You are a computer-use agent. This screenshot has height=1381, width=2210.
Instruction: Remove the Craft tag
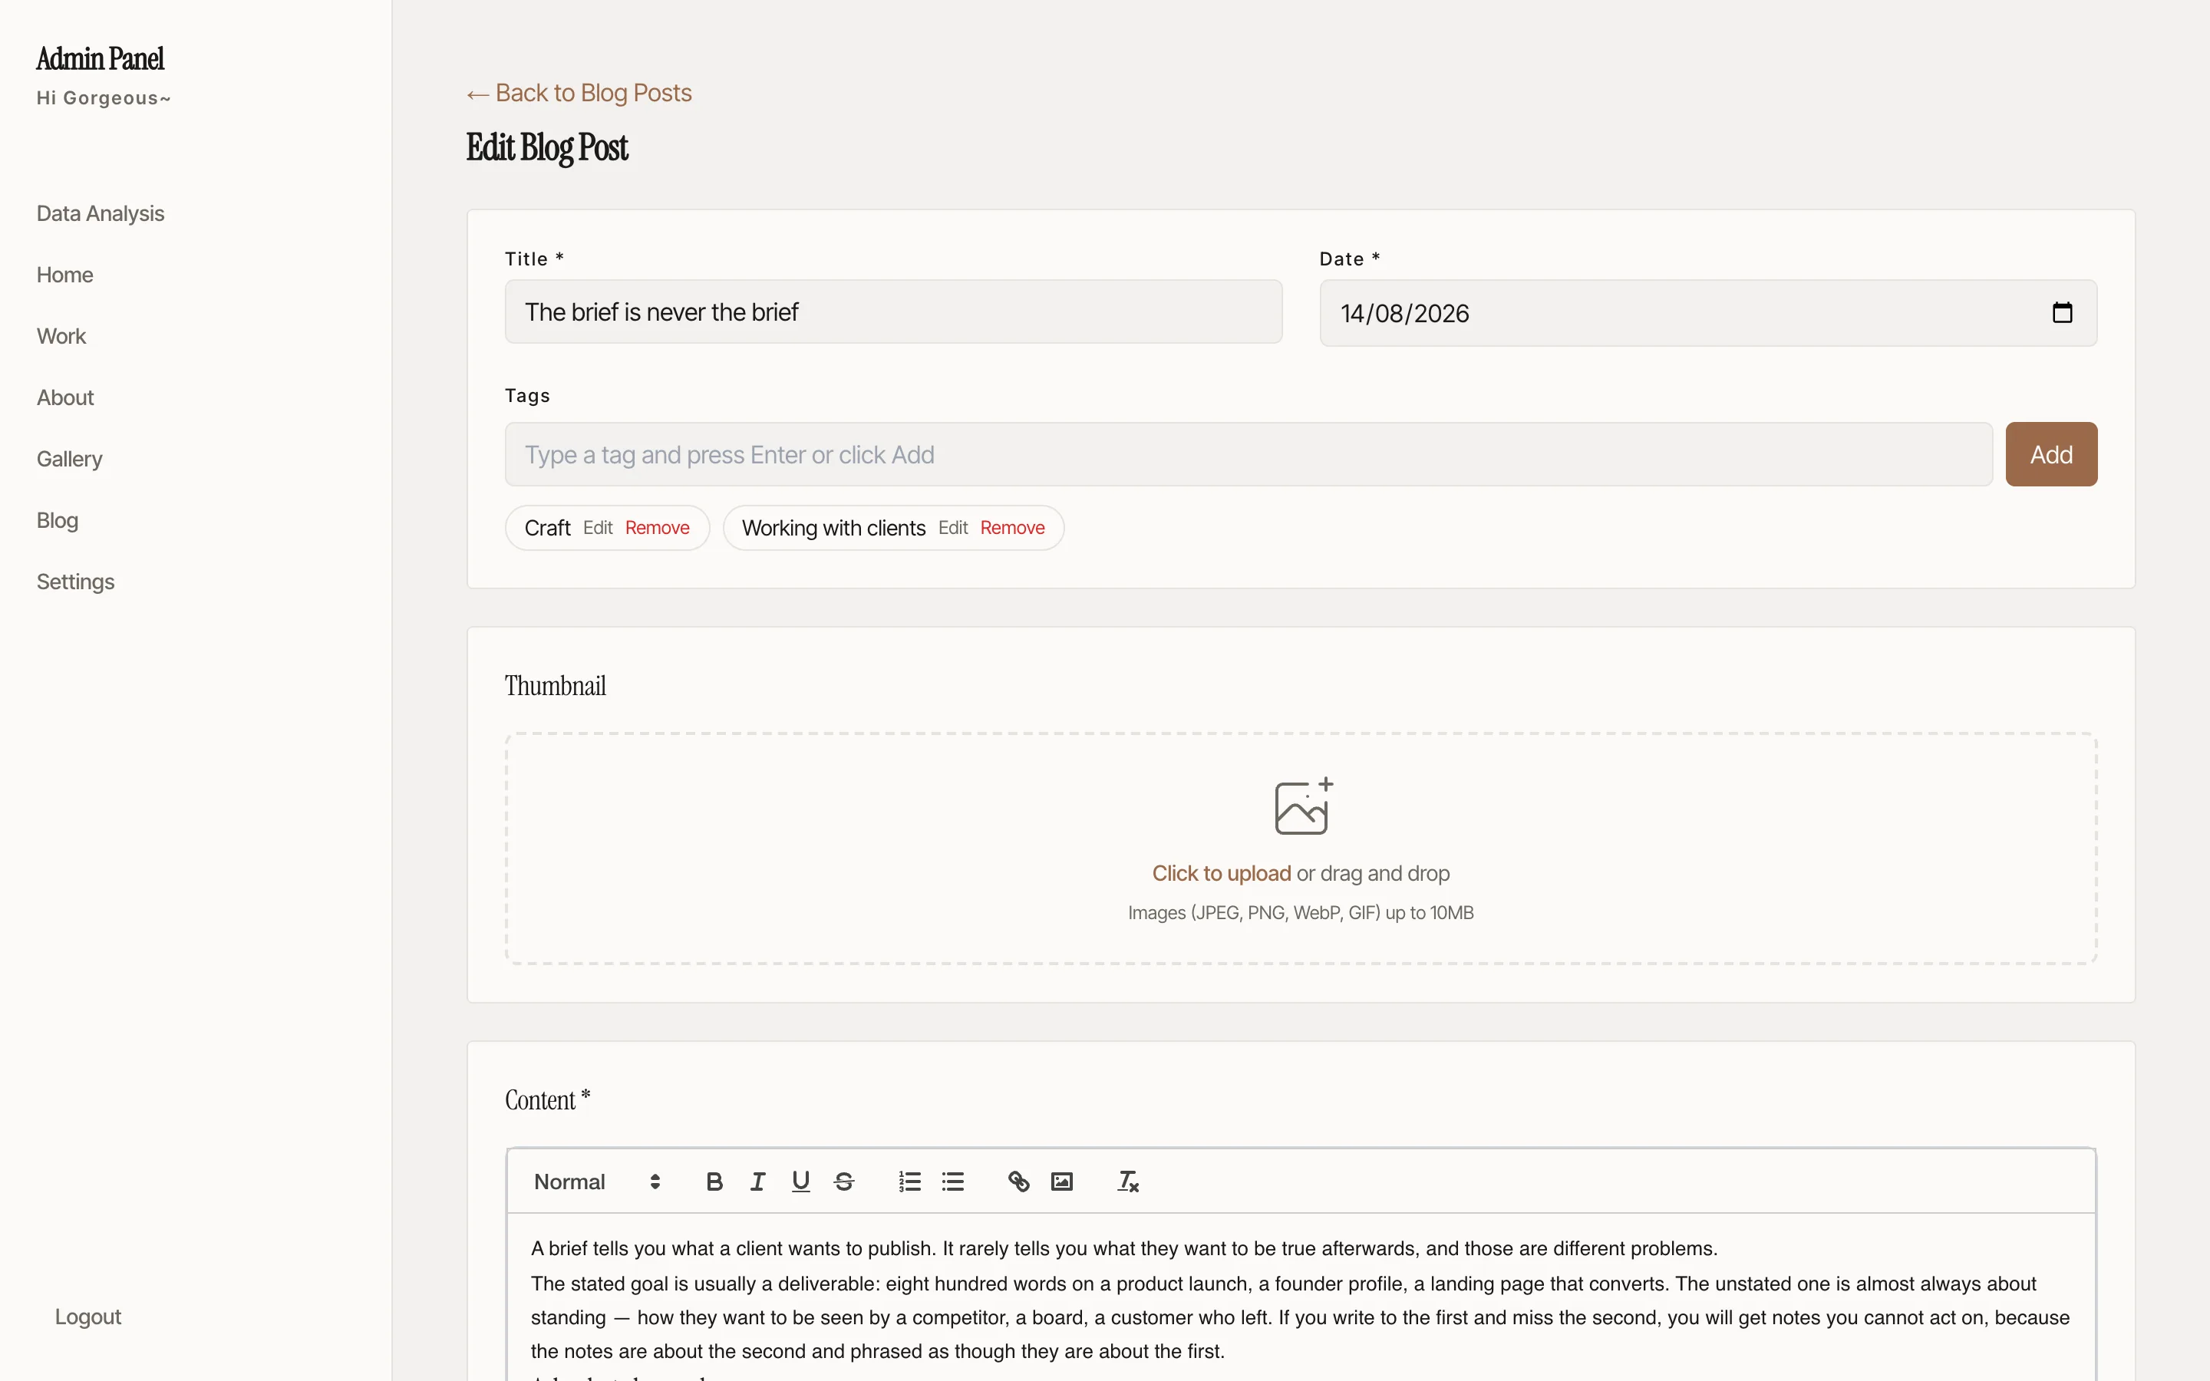point(657,528)
